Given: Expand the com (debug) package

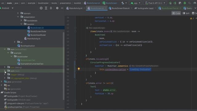Looking at the screenshot, I should tap(5, 67).
